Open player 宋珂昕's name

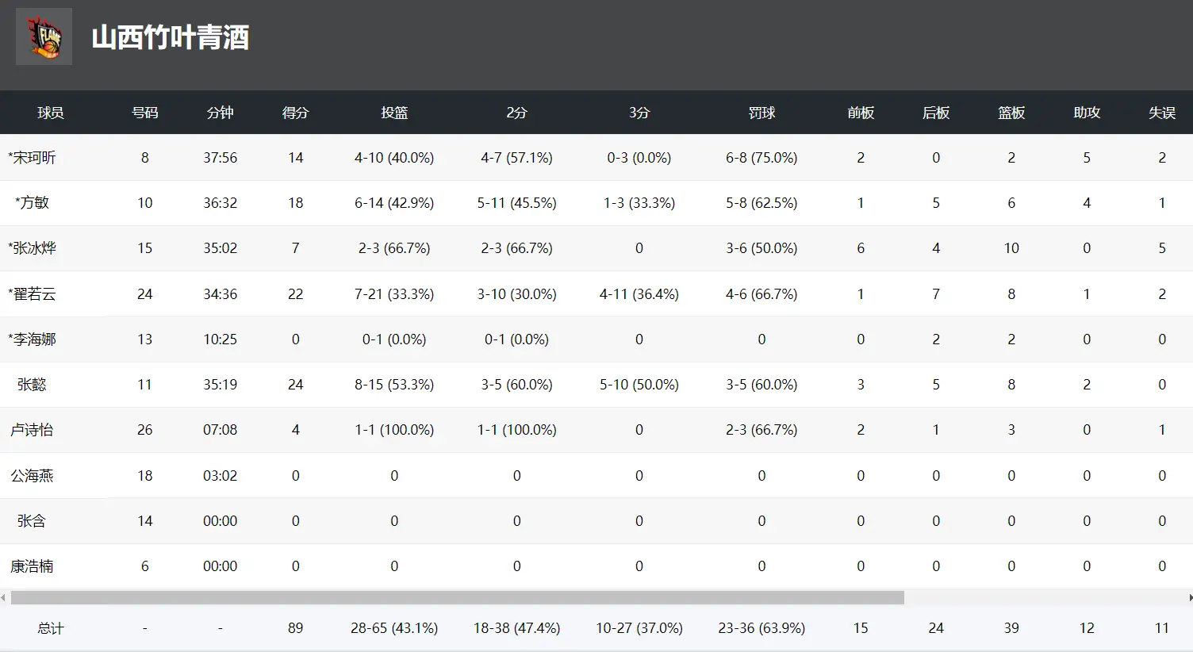(34, 158)
